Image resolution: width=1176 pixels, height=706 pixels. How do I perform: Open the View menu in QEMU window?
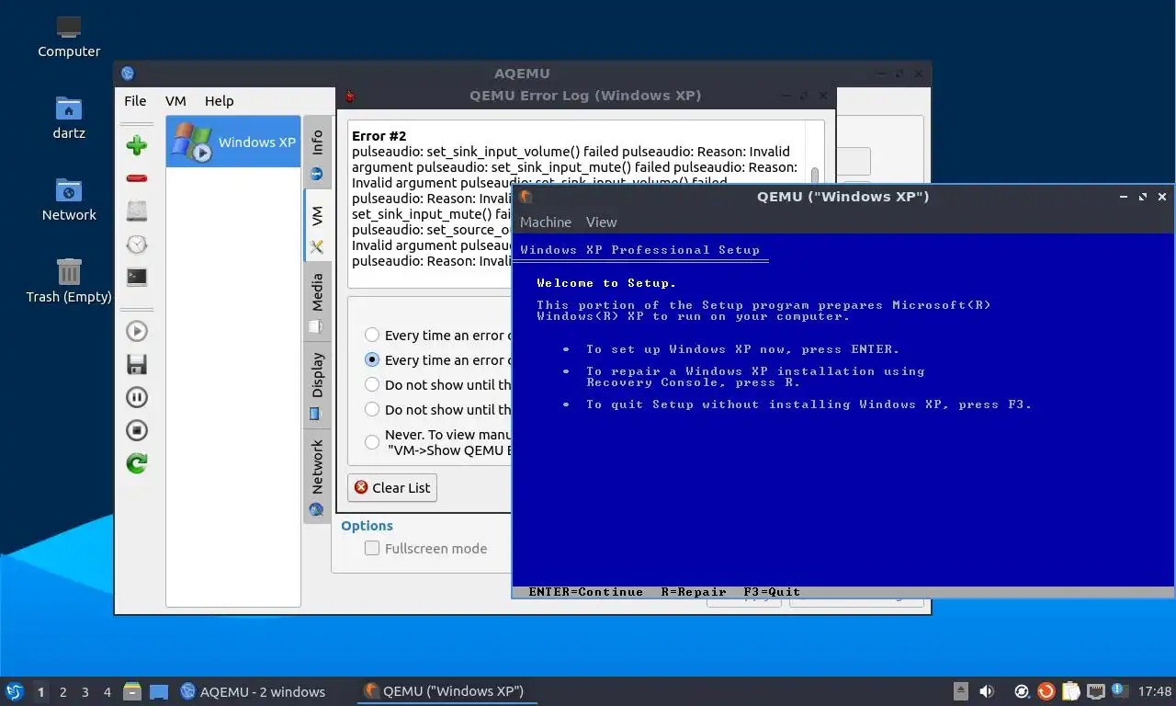tap(602, 222)
